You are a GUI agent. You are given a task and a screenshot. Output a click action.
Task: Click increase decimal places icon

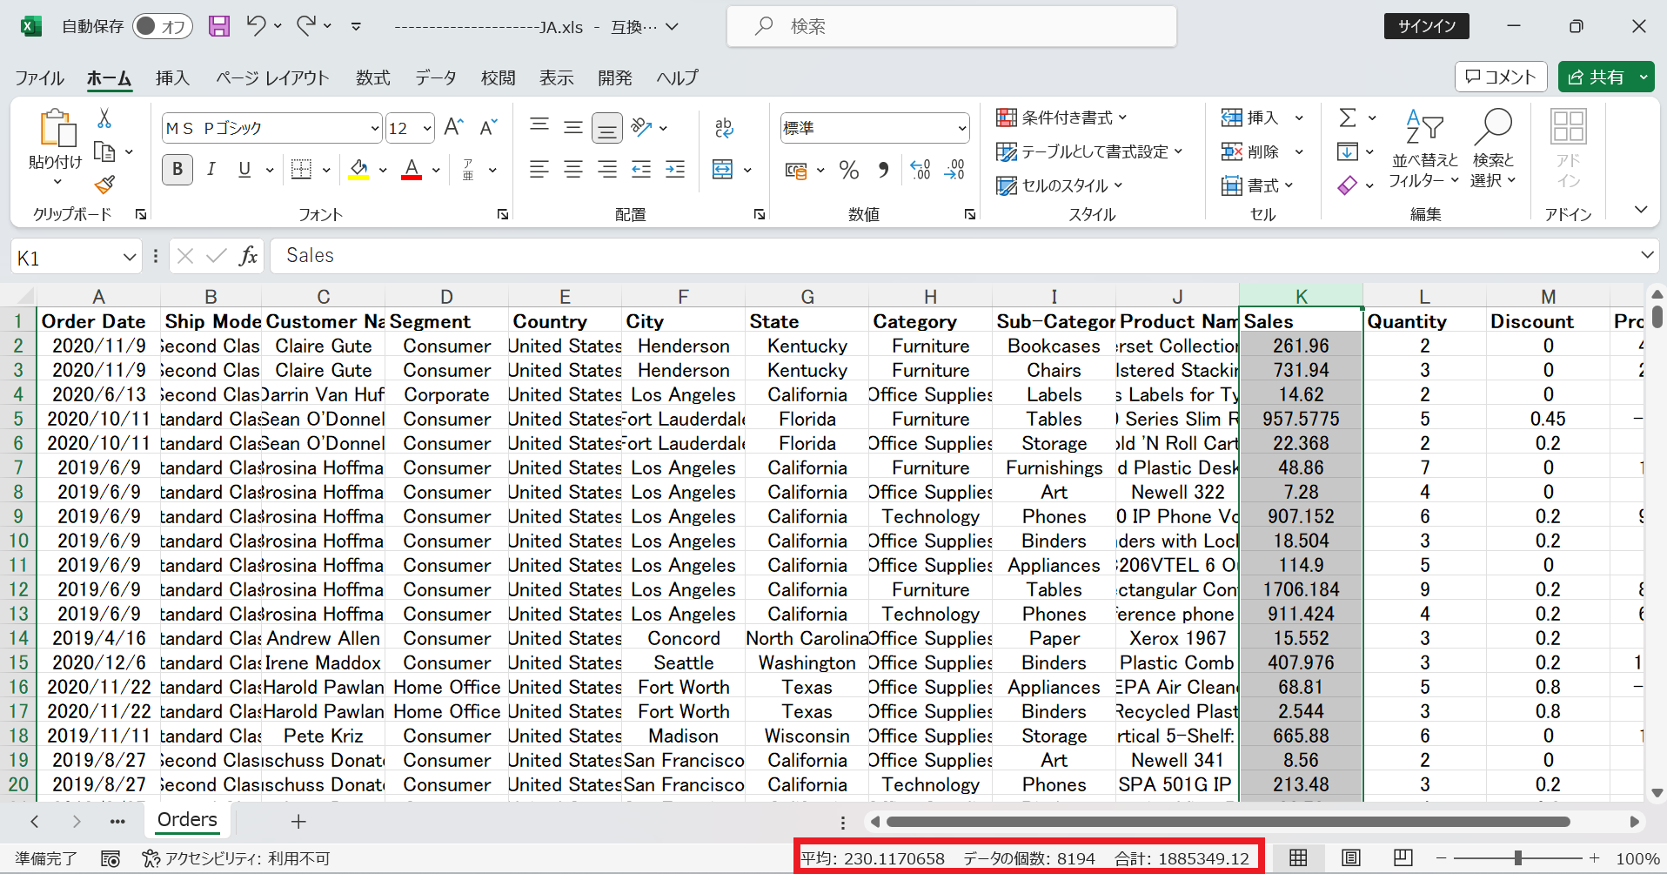pos(920,169)
